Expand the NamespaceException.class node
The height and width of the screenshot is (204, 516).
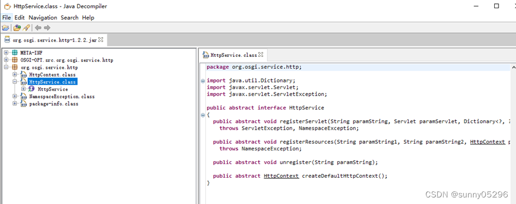(15, 97)
